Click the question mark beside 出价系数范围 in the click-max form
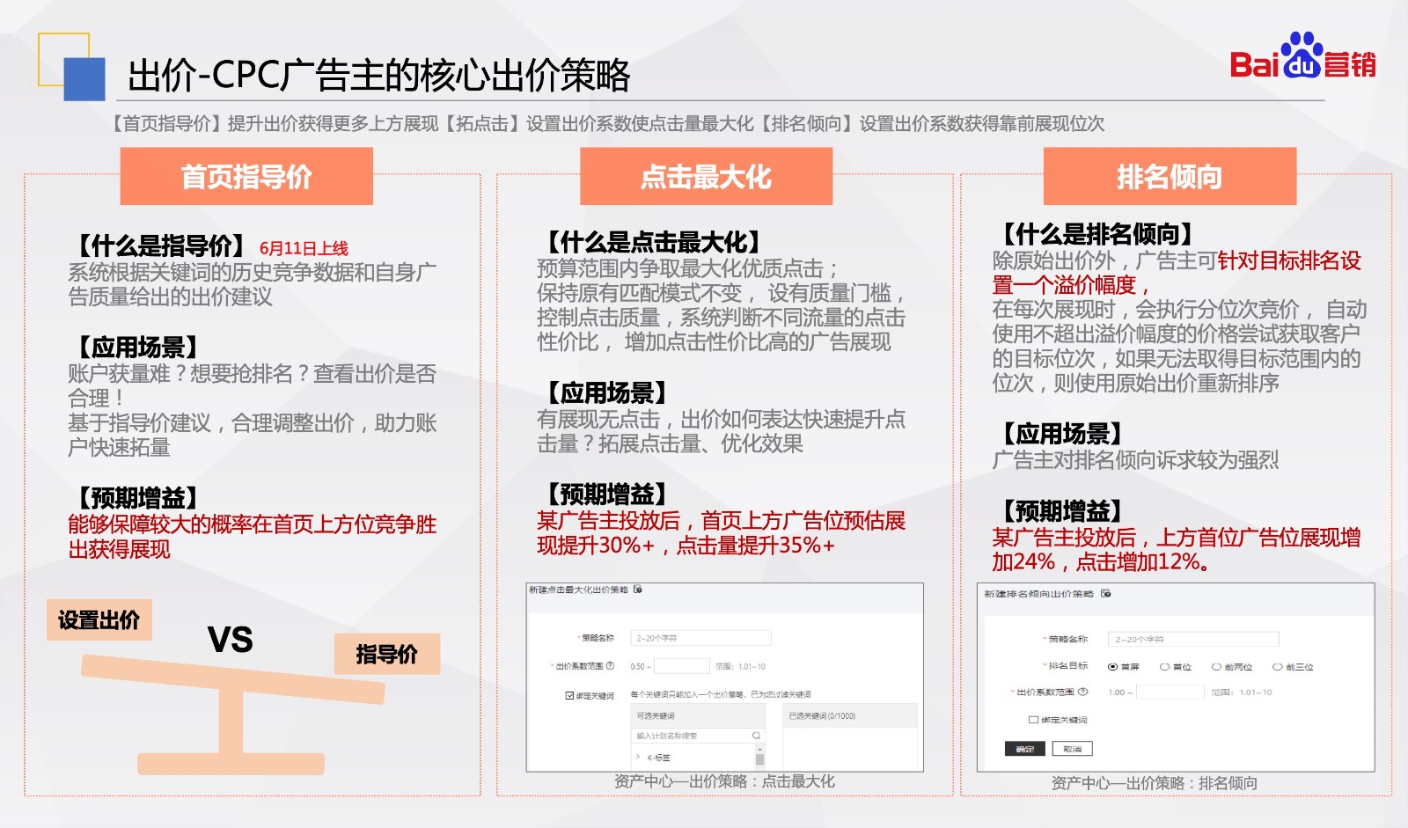 [x=610, y=666]
